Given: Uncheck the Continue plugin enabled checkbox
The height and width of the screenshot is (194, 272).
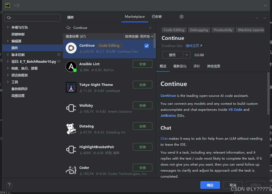Looking at the screenshot, I should click(x=147, y=46).
